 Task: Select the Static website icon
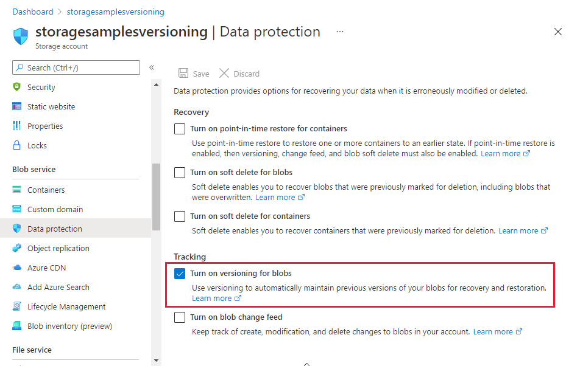pos(16,106)
